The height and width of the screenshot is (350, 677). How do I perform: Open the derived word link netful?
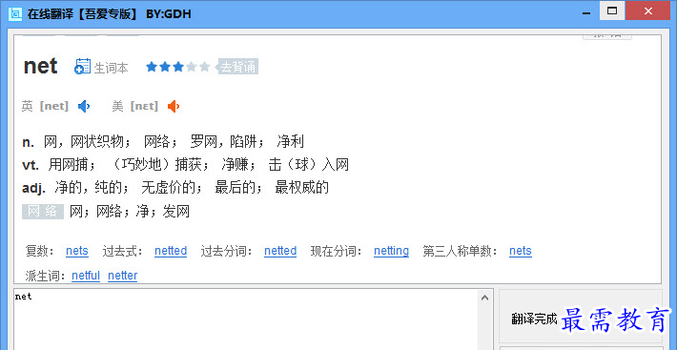point(86,276)
